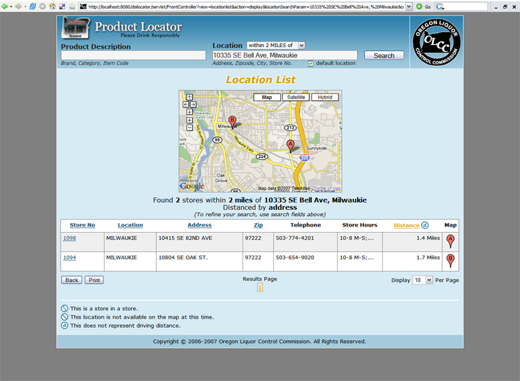Click the OLCC Oregon Liquor Control Commission logo
The height and width of the screenshot is (381, 520).
tap(436, 42)
